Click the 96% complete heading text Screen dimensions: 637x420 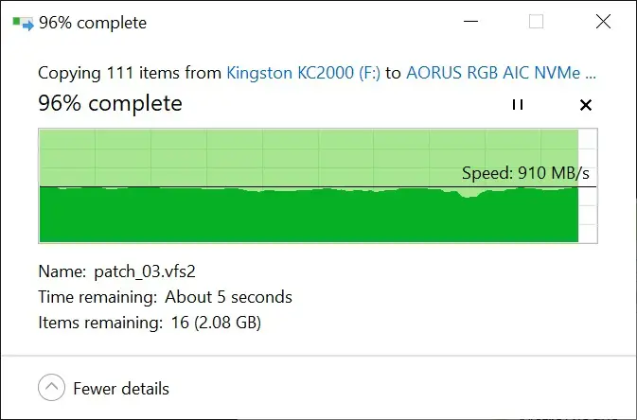pyautogui.click(x=110, y=103)
